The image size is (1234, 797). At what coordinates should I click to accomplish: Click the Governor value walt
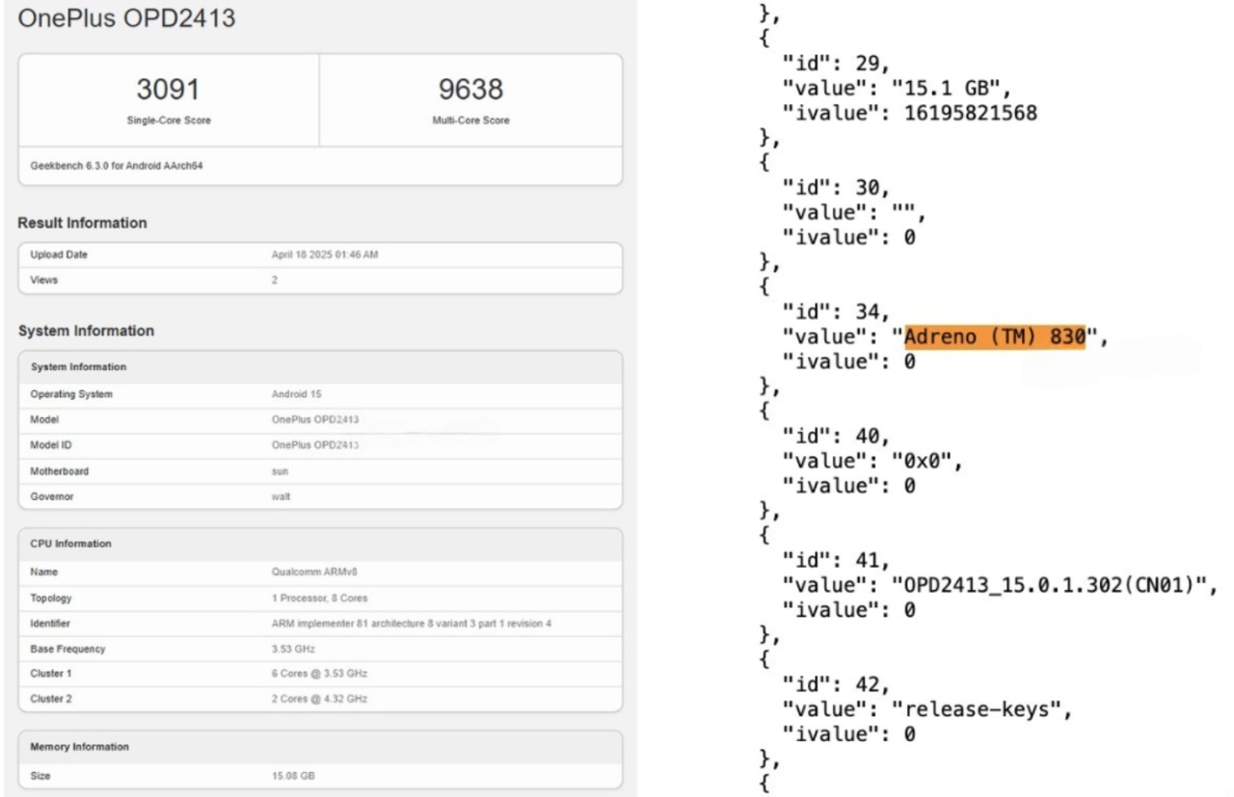pyautogui.click(x=281, y=496)
